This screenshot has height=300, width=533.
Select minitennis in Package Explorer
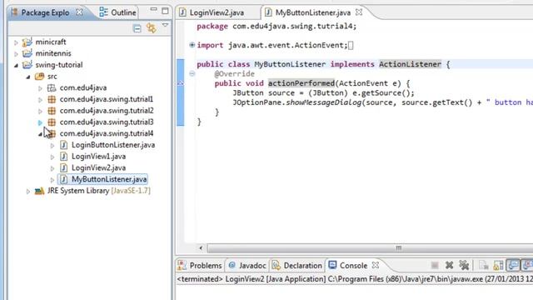(x=53, y=53)
